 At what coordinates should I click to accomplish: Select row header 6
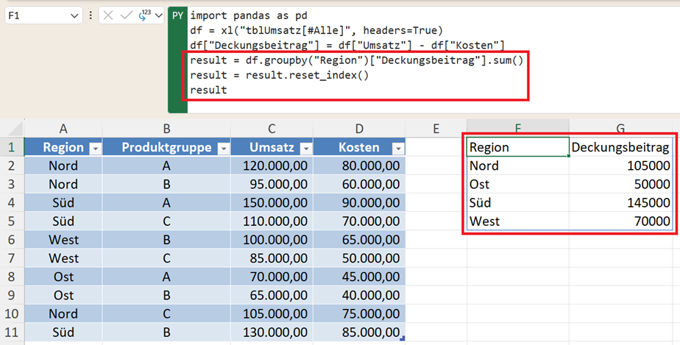12,240
